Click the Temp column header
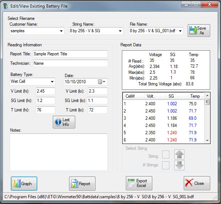The width and height of the screenshot is (221, 204). click(195, 96)
